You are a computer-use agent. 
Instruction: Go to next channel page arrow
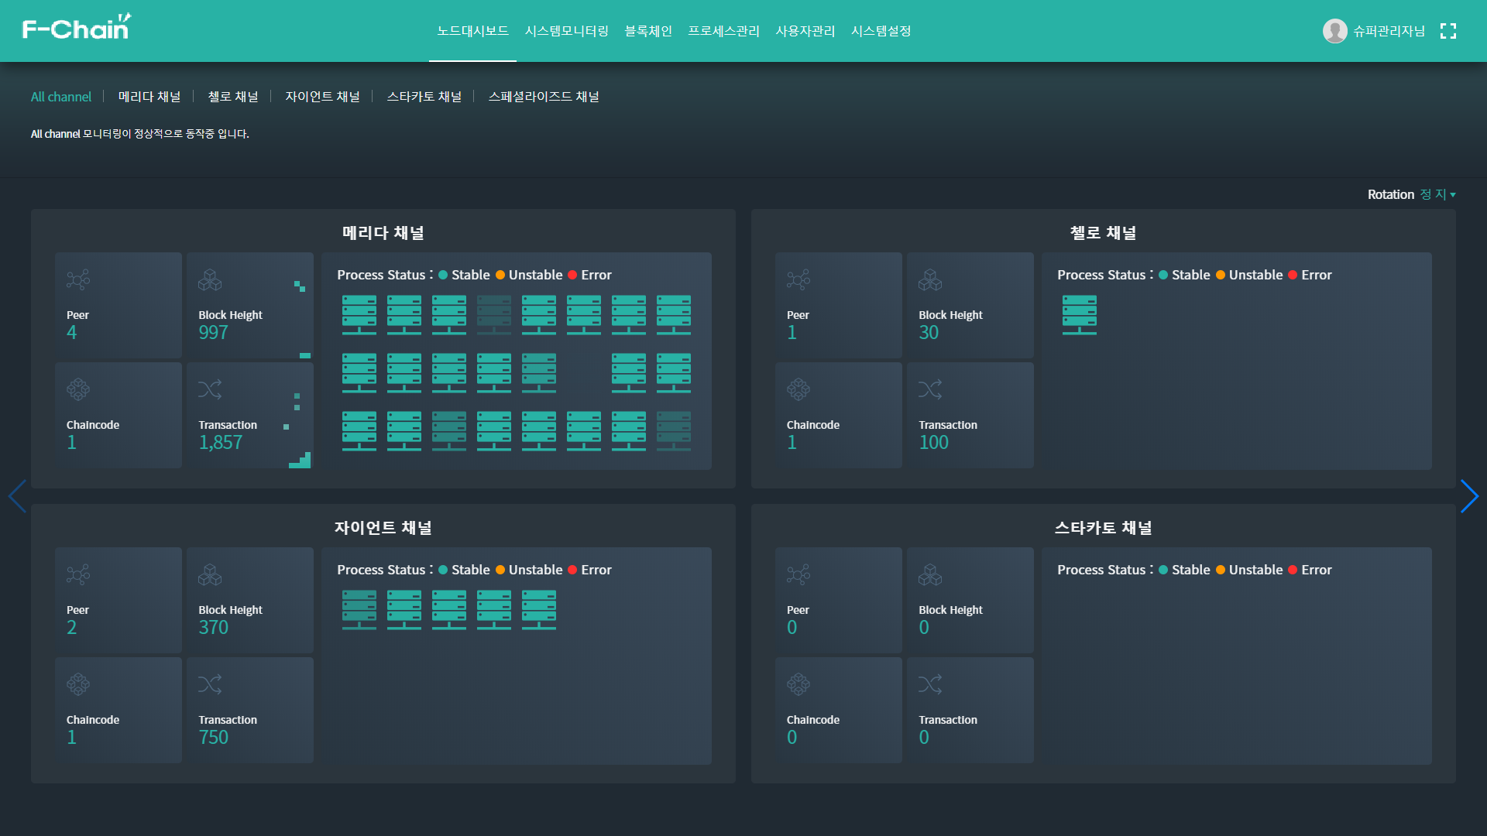click(1469, 496)
